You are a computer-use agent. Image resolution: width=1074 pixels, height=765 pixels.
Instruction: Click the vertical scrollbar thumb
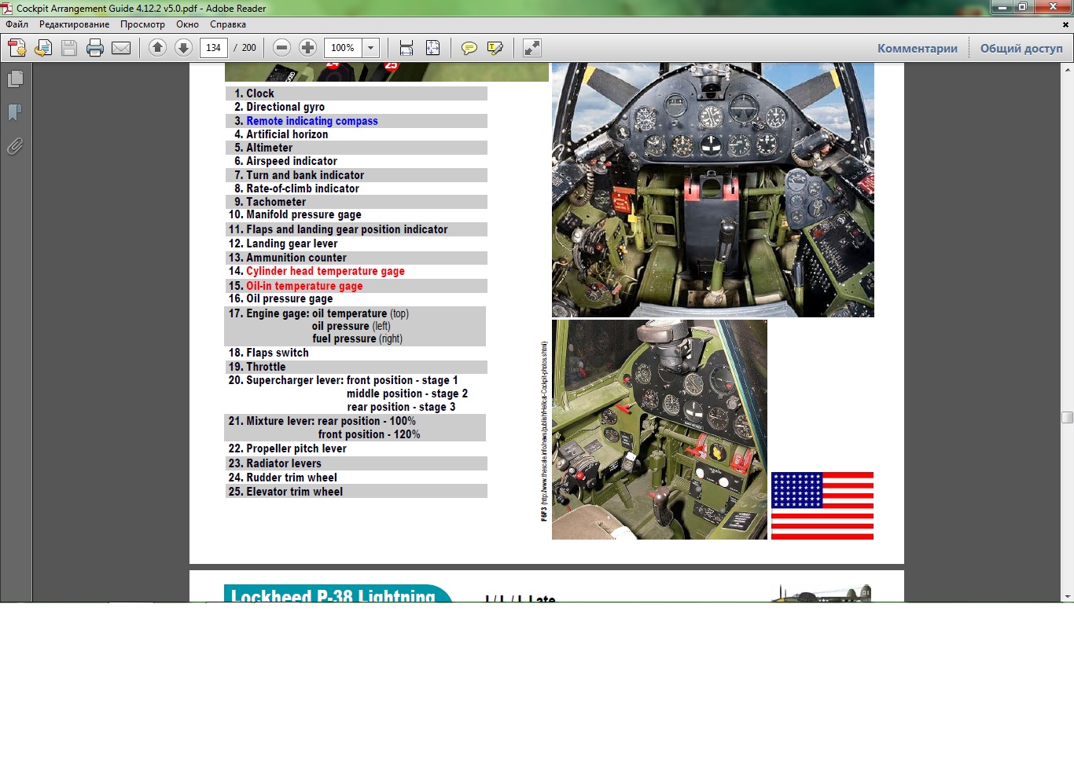[x=1067, y=417]
